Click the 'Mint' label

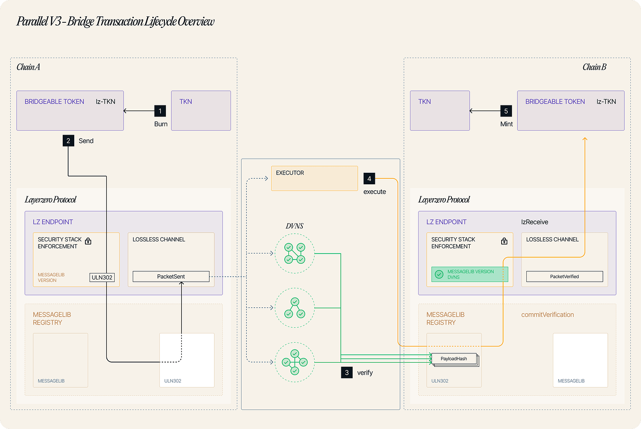click(507, 124)
